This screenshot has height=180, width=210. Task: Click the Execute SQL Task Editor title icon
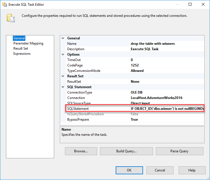click(x=5, y=5)
